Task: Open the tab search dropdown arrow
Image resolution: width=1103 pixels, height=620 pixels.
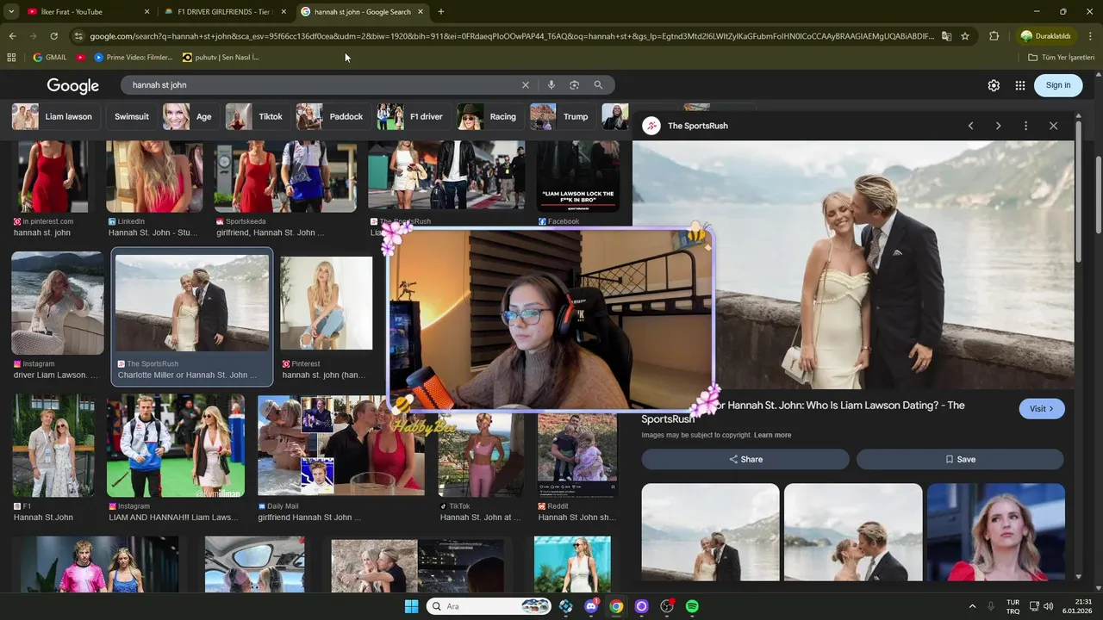Action: [x=11, y=11]
